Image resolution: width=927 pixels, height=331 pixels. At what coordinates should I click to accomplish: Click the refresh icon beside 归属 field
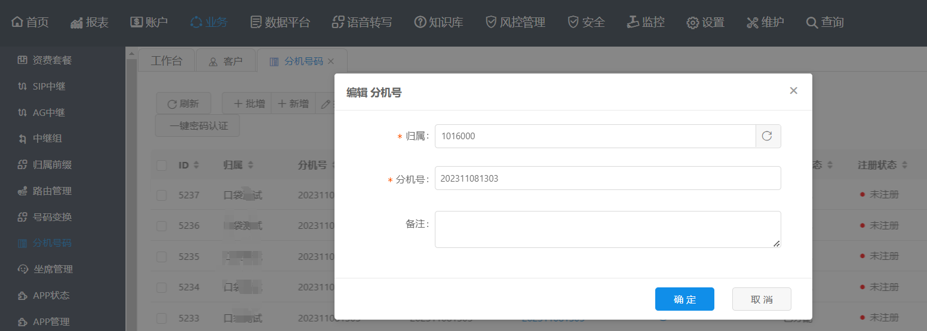(x=768, y=136)
